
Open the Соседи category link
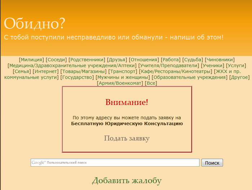[56, 59]
